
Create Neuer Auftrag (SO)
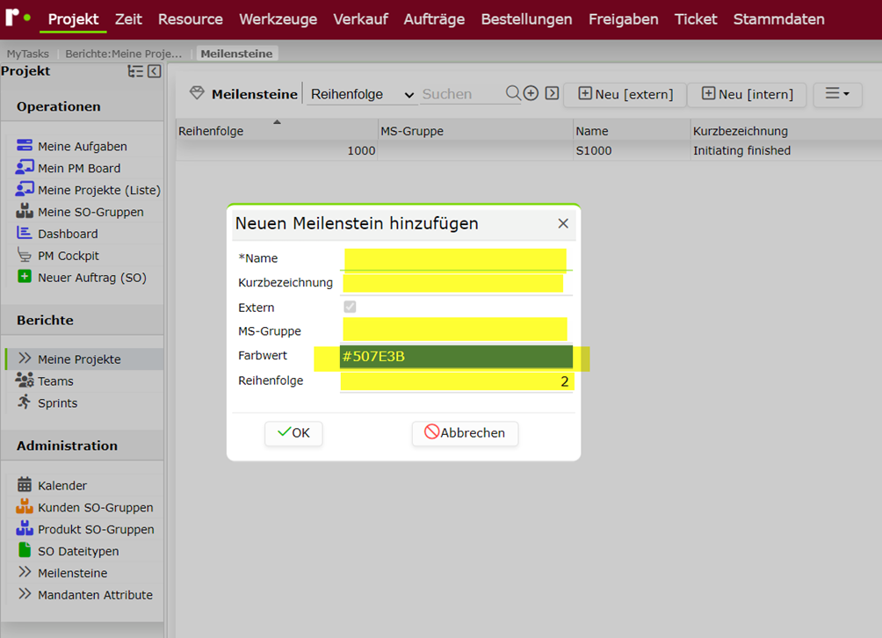pos(82,278)
